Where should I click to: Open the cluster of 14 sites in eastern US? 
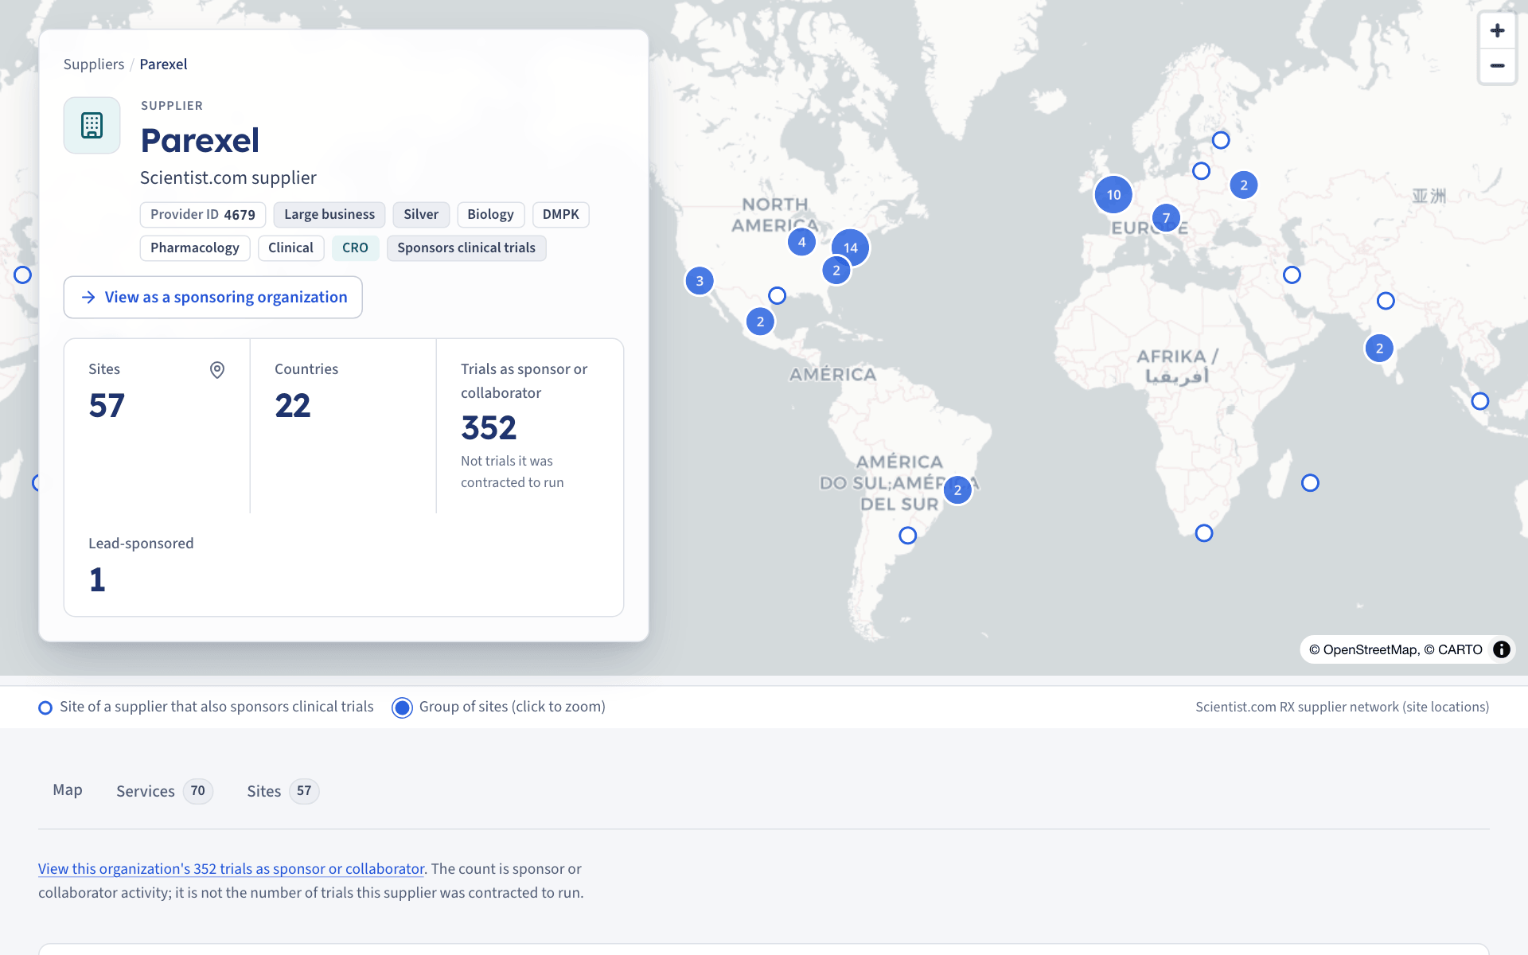pos(851,248)
